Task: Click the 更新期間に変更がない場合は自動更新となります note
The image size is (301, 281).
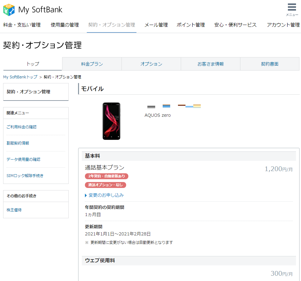Action: click(132, 242)
